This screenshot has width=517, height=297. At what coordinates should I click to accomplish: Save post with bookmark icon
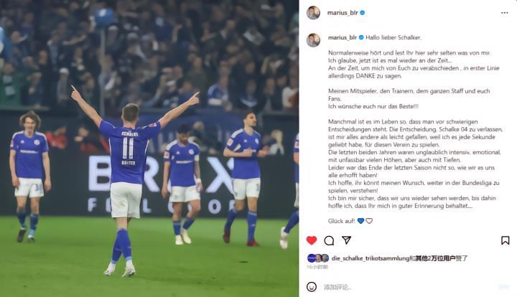point(505,240)
